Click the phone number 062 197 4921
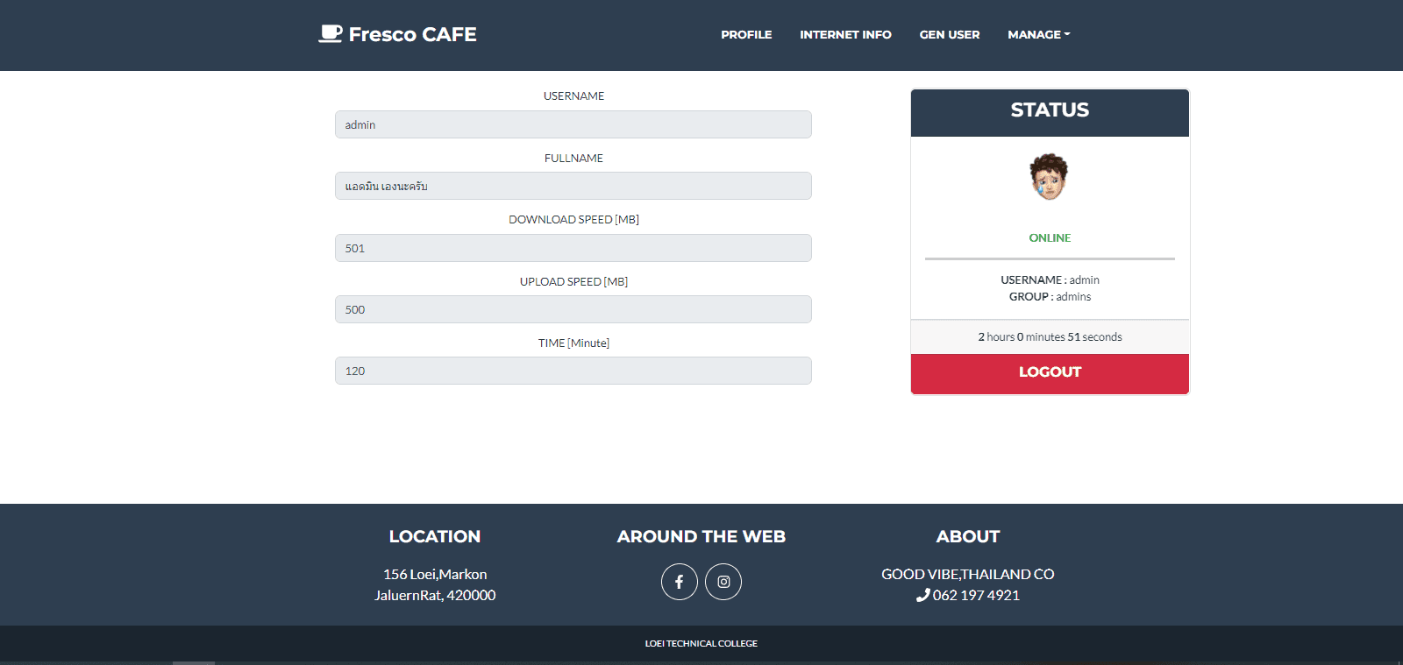Viewport: 1403px width, 665px height. tap(976, 596)
